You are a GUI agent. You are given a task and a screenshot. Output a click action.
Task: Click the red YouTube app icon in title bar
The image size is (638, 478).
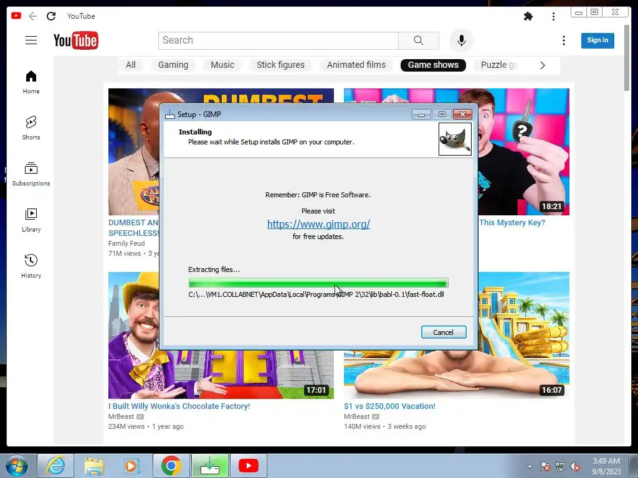point(16,16)
